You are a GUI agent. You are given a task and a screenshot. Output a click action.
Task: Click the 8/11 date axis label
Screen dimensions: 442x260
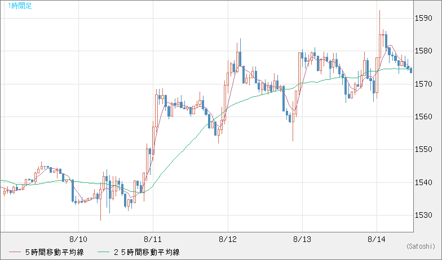153,240
